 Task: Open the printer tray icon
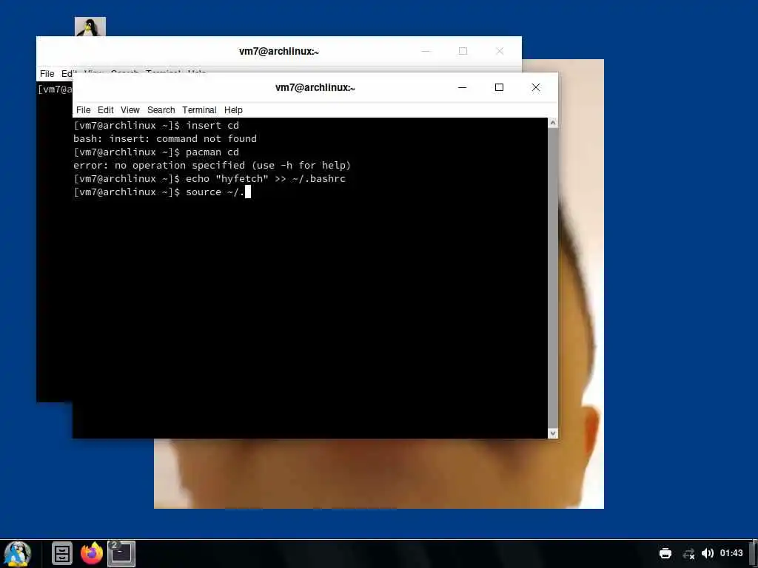(665, 553)
